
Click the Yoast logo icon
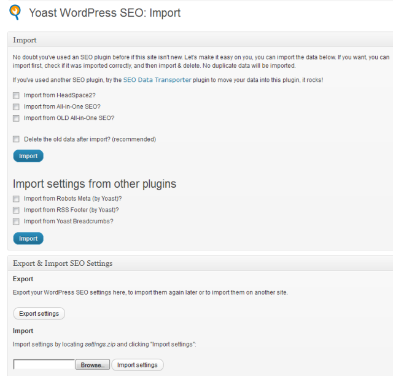tap(14, 12)
